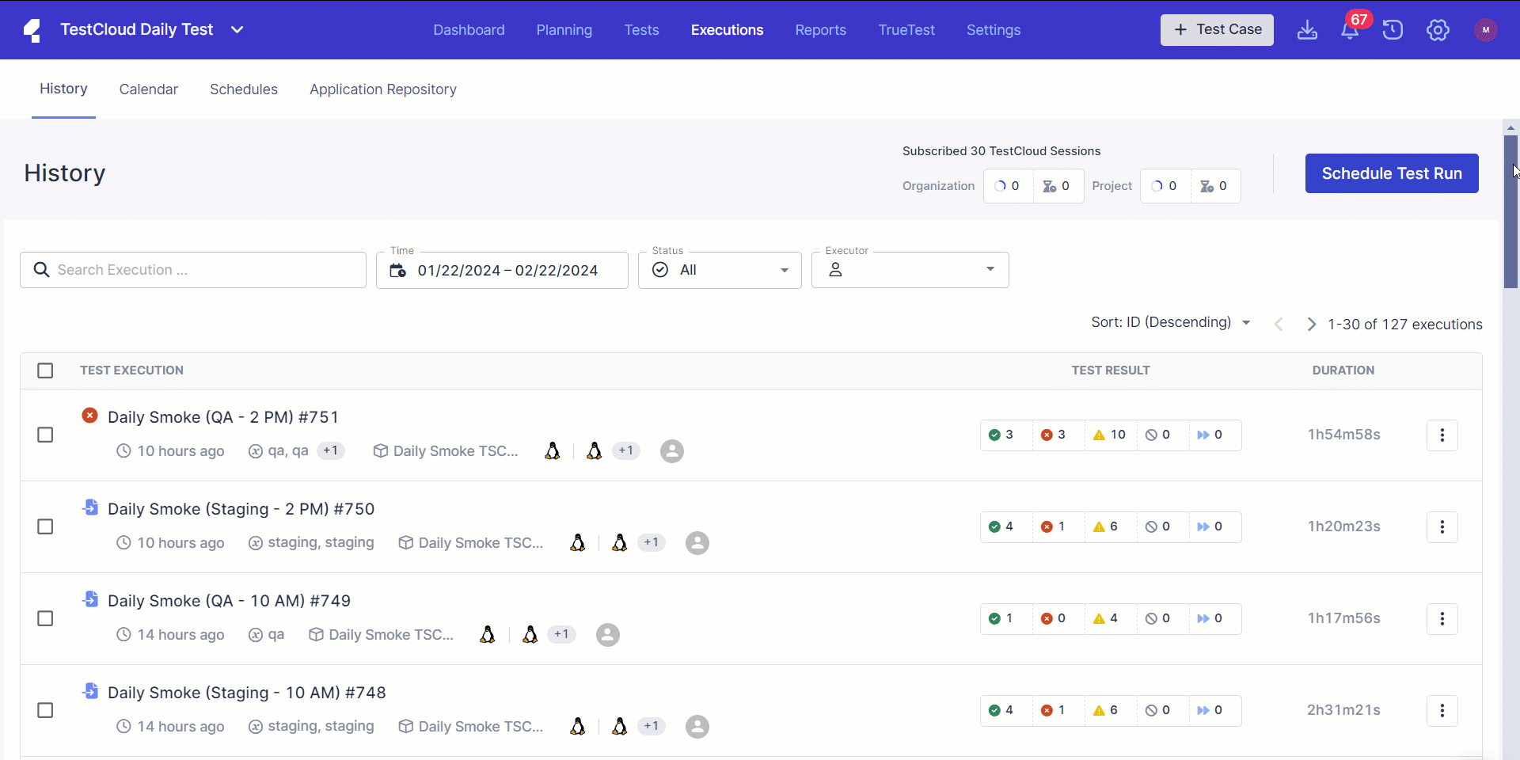The height and width of the screenshot is (760, 1520).
Task: Open more options for execution #751
Action: point(1442,435)
